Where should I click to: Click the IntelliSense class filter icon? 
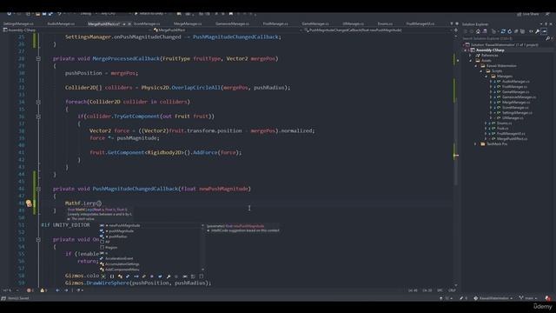click(x=120, y=276)
